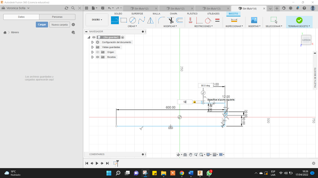Activate the (Sin guardar) component radio button
318x178 pixels.
coord(123,37)
